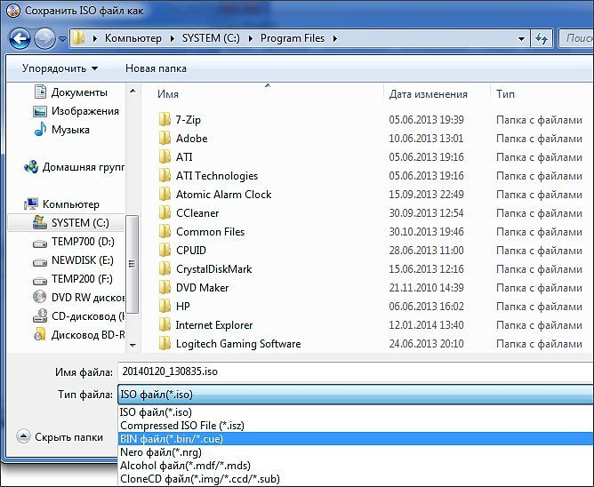Viewport: 594px width, 487px height.
Task: Click the Forward navigation arrow button
Action: pos(44,38)
